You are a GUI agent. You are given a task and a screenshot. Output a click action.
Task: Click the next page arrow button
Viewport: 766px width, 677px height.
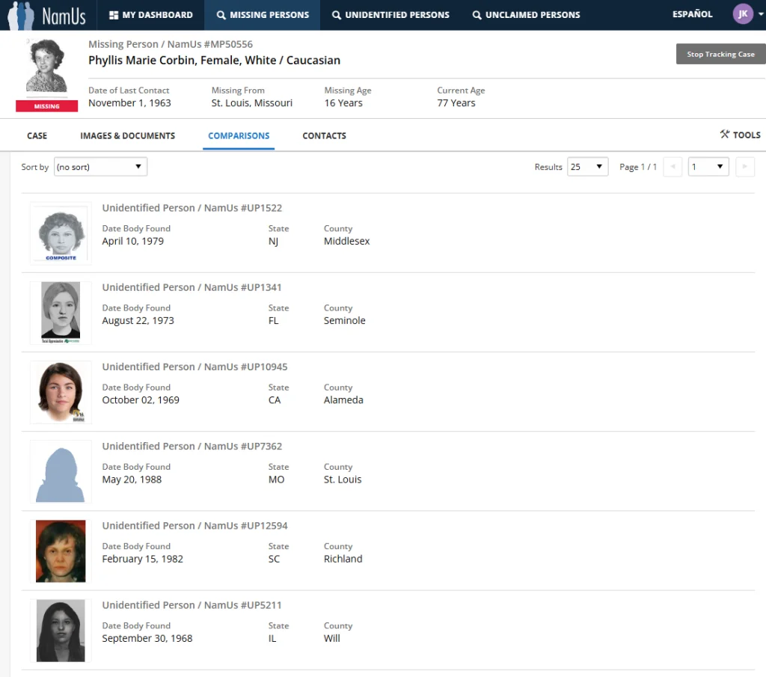[x=745, y=167]
